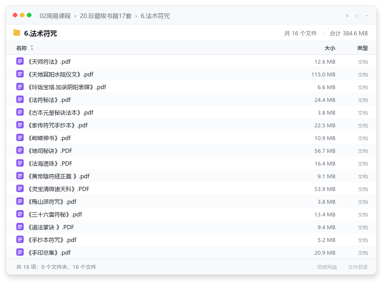Click document icon for 《黄帝陰符経正義 》.pdf
This screenshot has width=382, height=283.
(x=20, y=176)
